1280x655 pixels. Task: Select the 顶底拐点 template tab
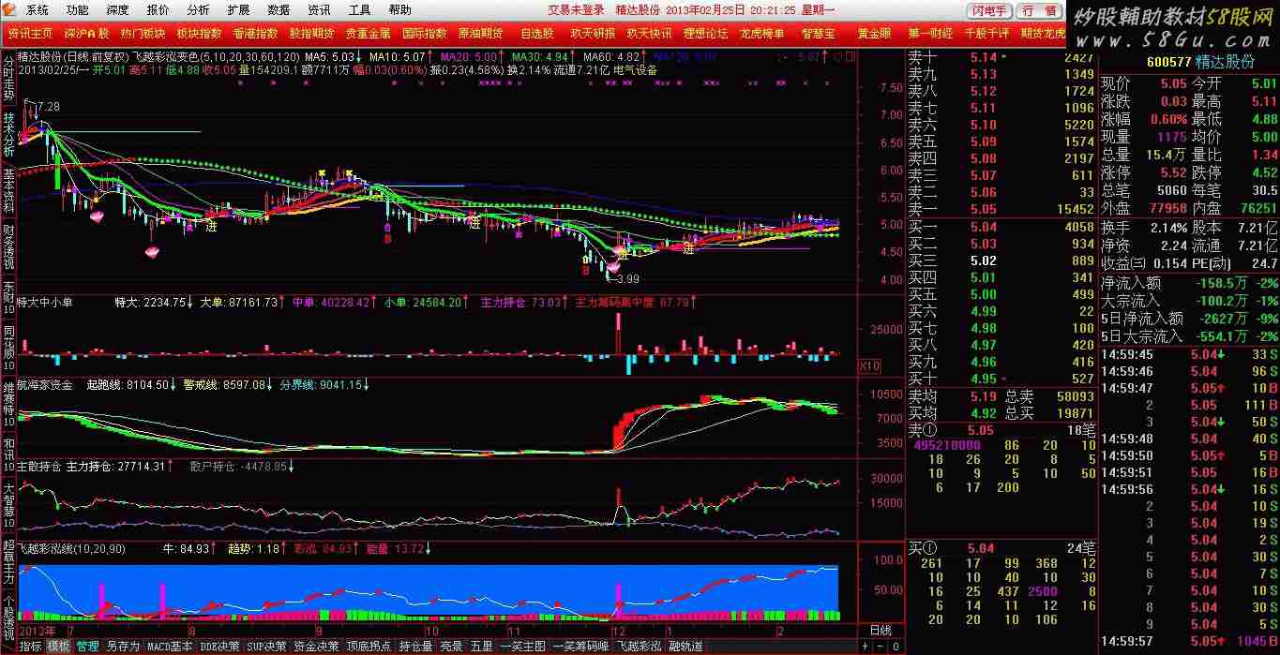(x=369, y=647)
